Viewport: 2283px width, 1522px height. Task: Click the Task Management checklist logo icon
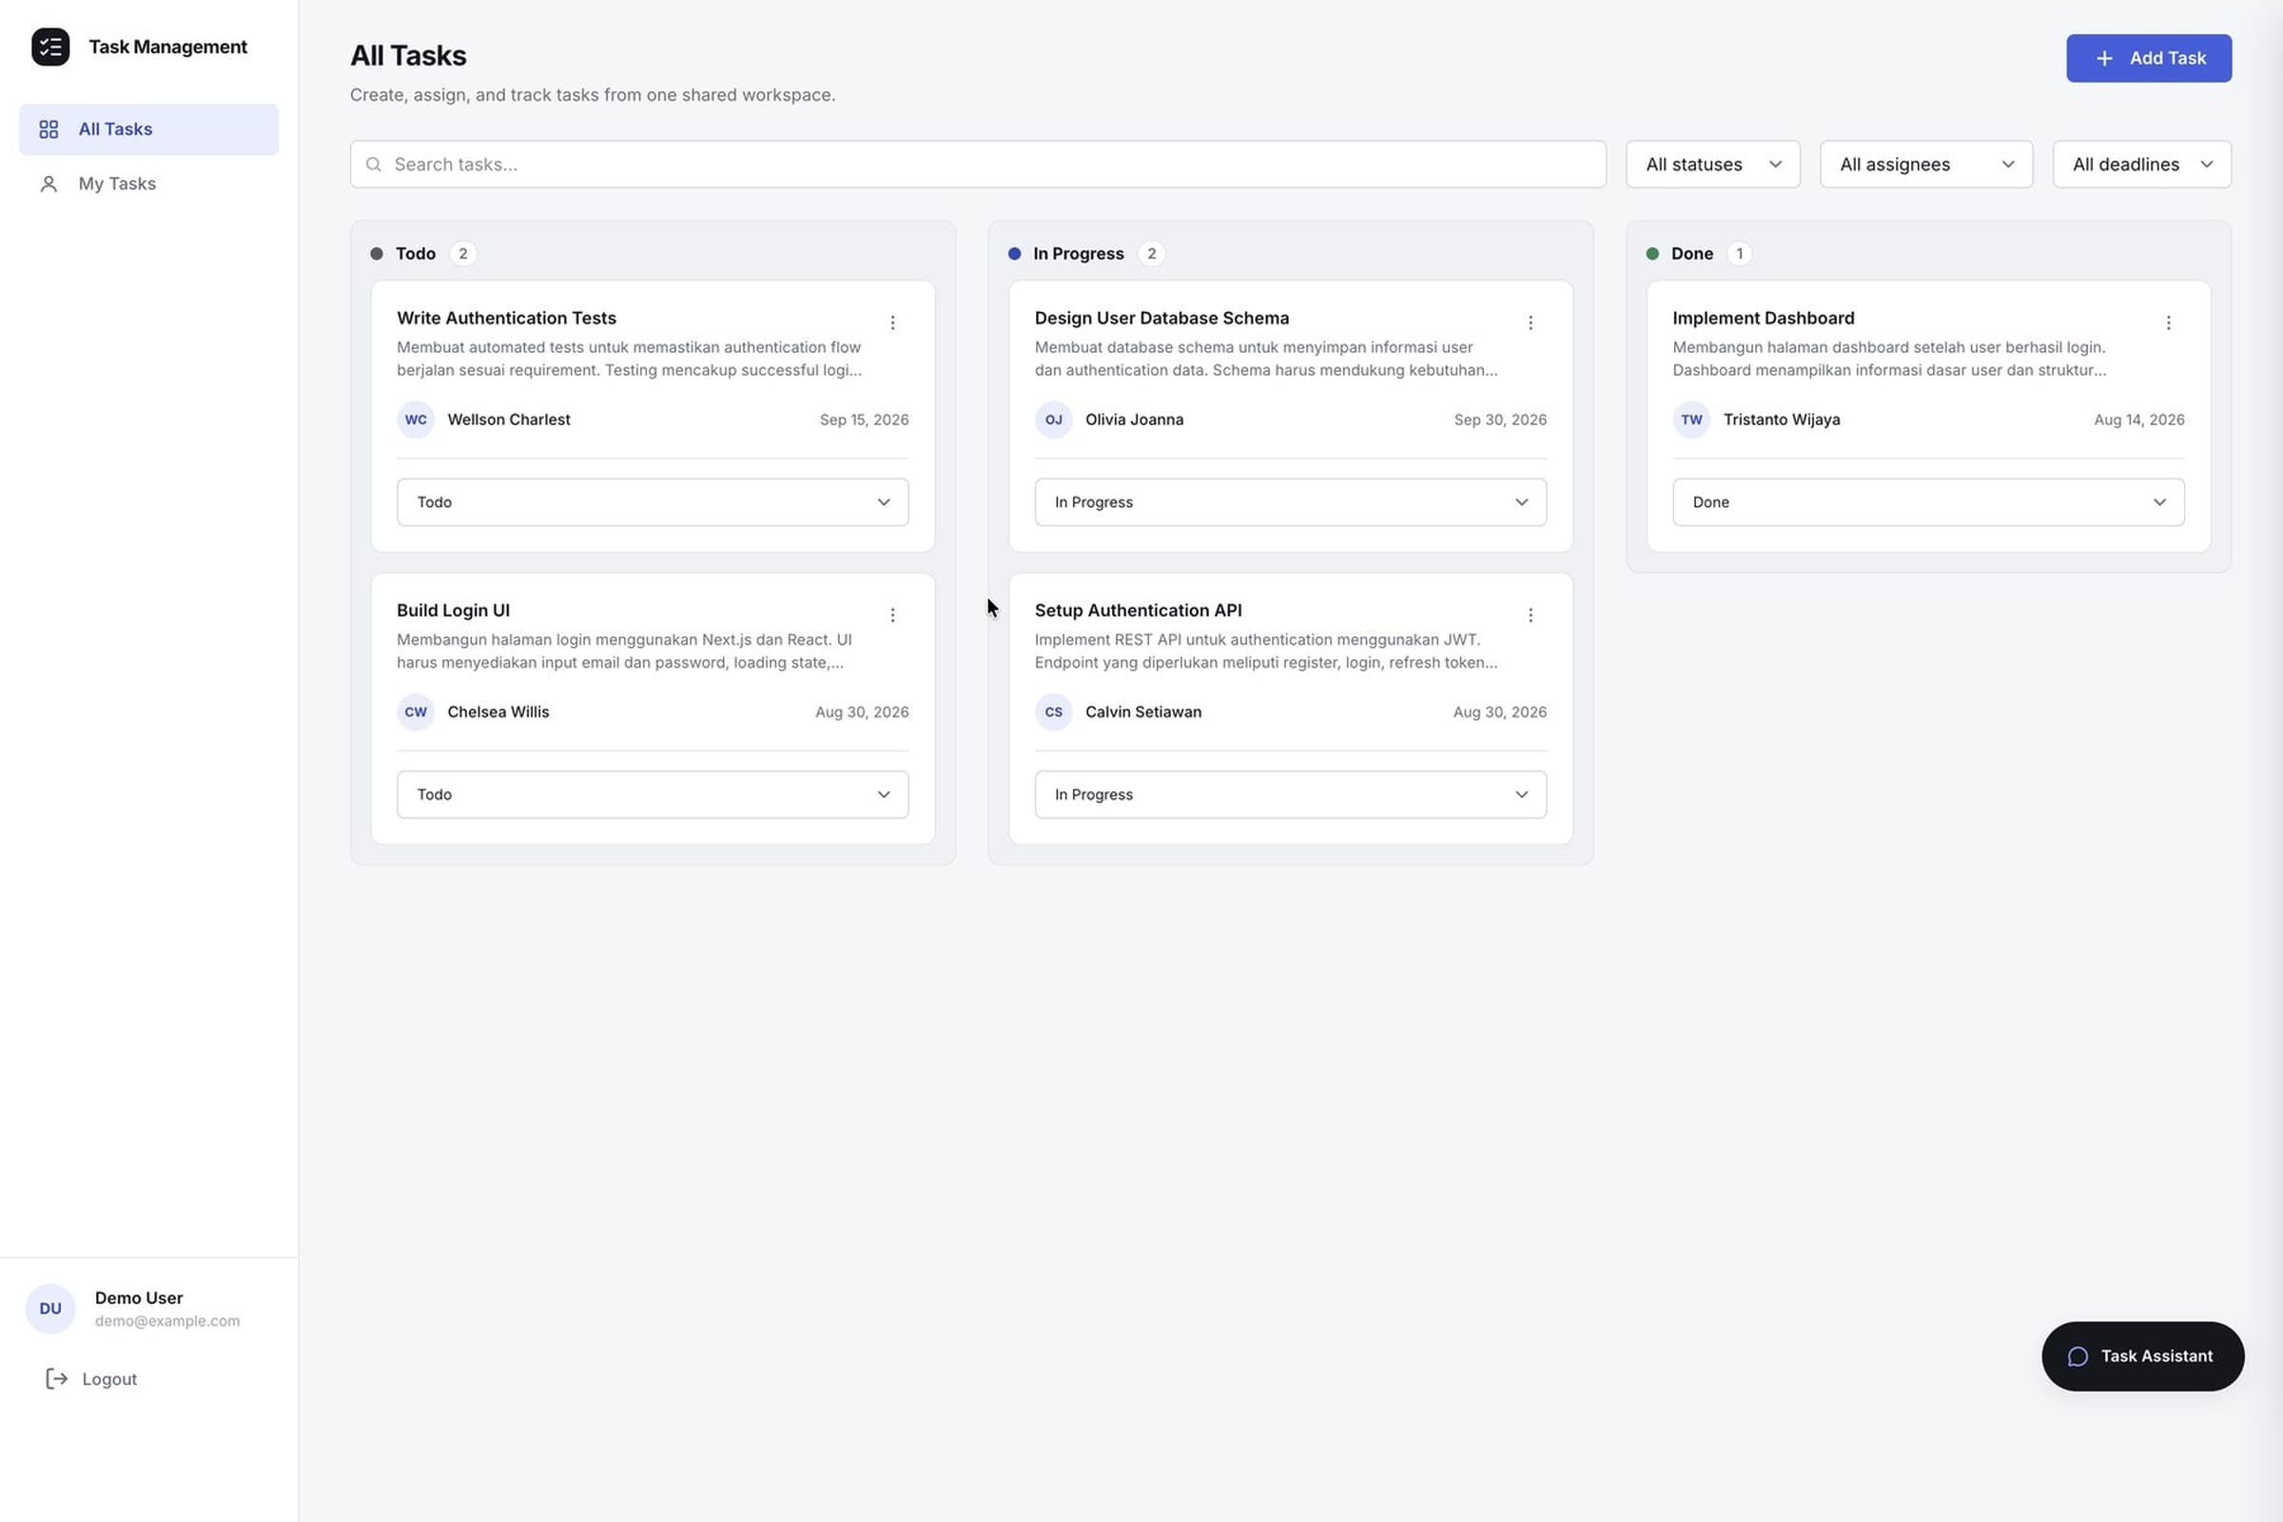click(x=50, y=47)
